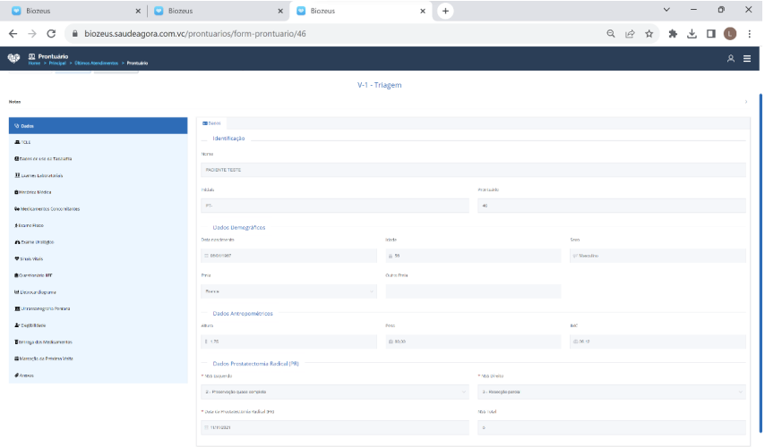Expand the Notas panel chevron
Image resolution: width=765 pixels, height=447 pixels.
tap(745, 102)
